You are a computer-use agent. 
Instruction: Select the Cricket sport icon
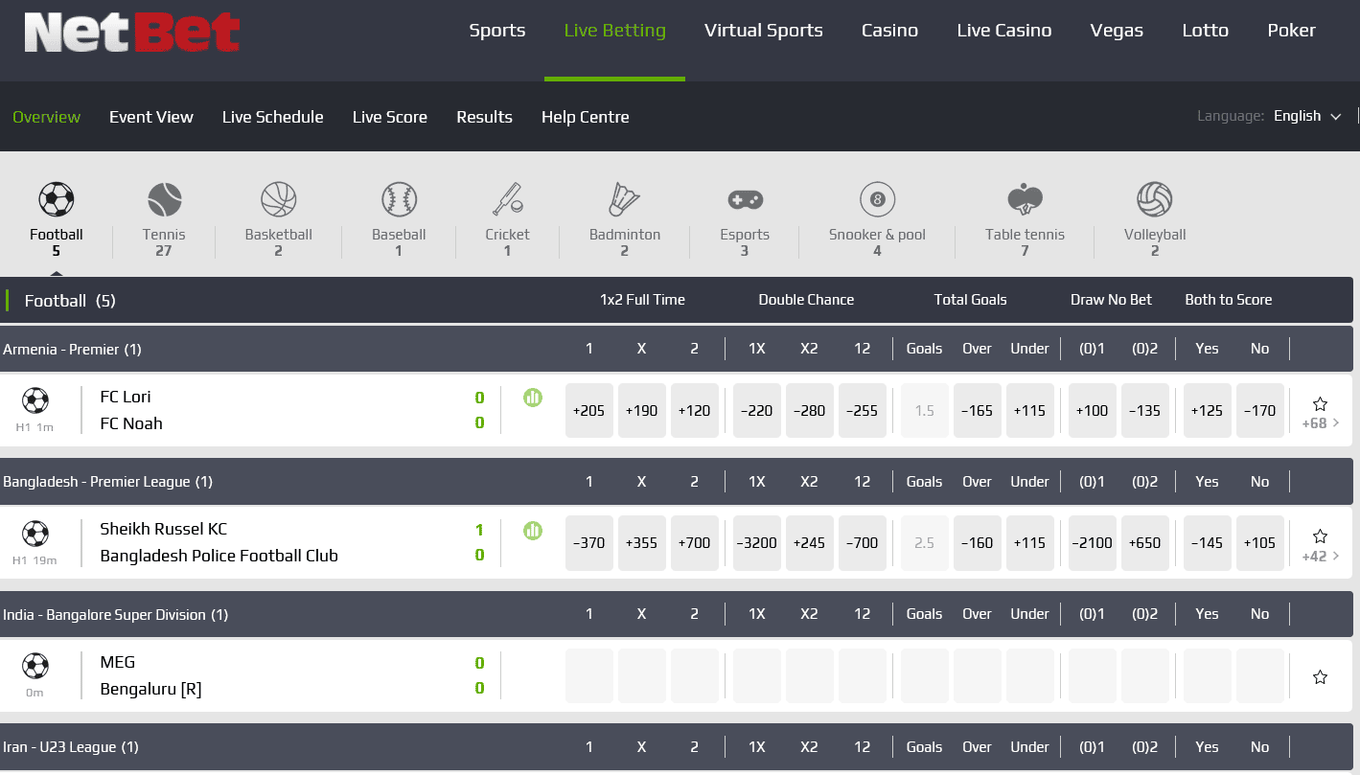click(507, 199)
